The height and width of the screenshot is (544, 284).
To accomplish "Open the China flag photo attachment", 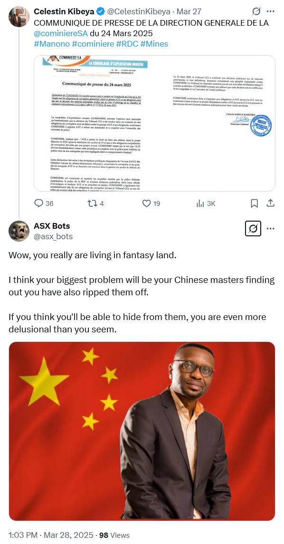I will (x=142, y=431).
